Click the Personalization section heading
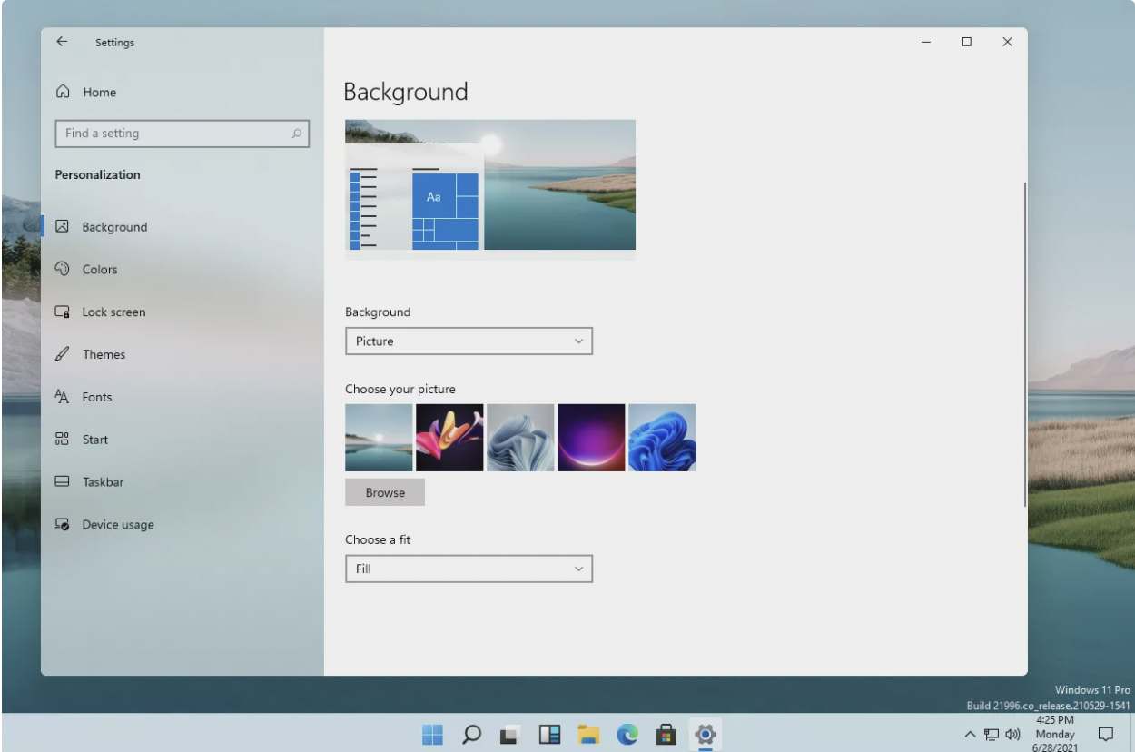This screenshot has height=752, width=1135. 98,174
